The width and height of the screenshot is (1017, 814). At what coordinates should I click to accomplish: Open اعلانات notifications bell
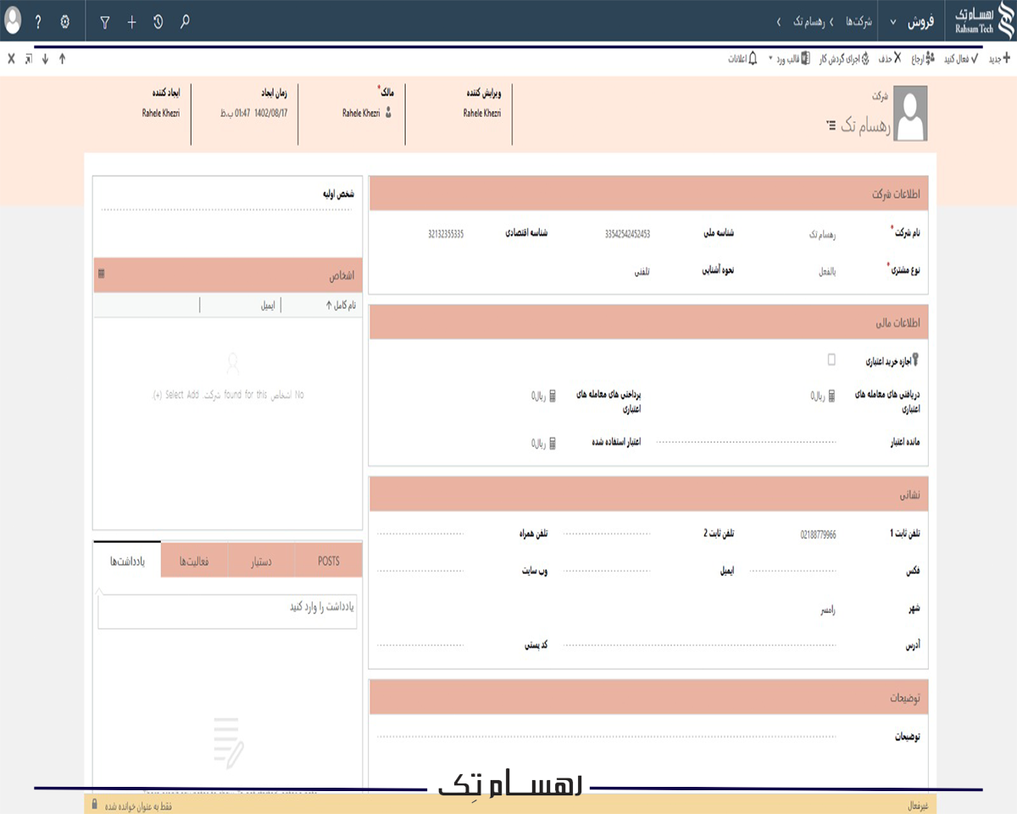tap(746, 58)
